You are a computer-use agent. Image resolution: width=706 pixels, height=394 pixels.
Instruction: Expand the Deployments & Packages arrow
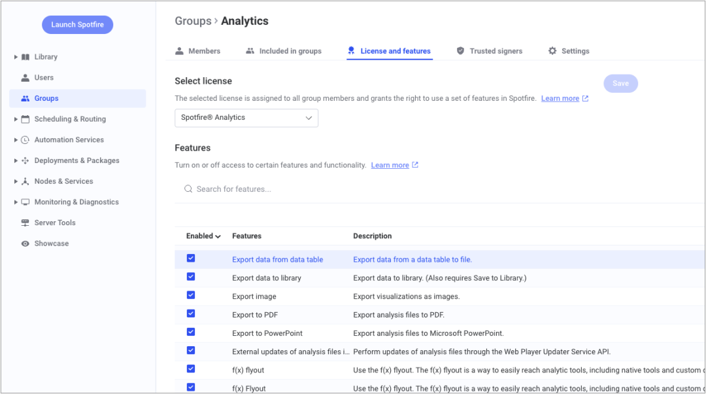pyautogui.click(x=16, y=160)
